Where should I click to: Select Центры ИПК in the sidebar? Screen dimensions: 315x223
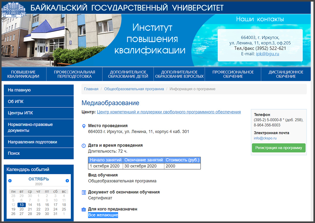coord(39,113)
